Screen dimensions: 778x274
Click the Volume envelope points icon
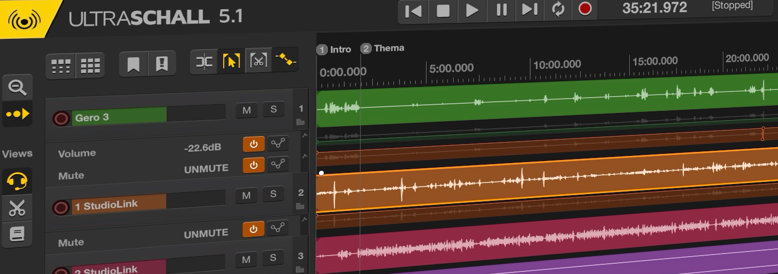(x=277, y=143)
